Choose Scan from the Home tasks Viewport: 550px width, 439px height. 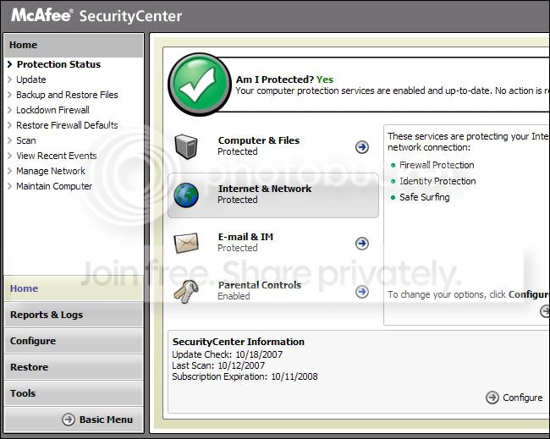[26, 140]
